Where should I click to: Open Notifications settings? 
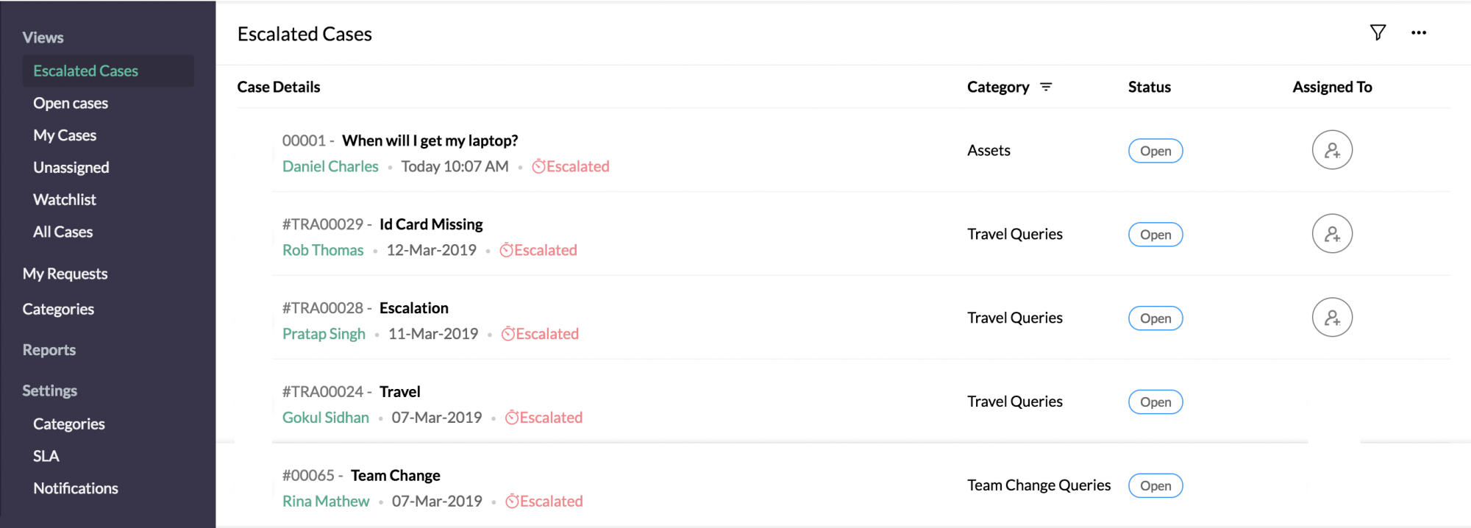click(76, 489)
